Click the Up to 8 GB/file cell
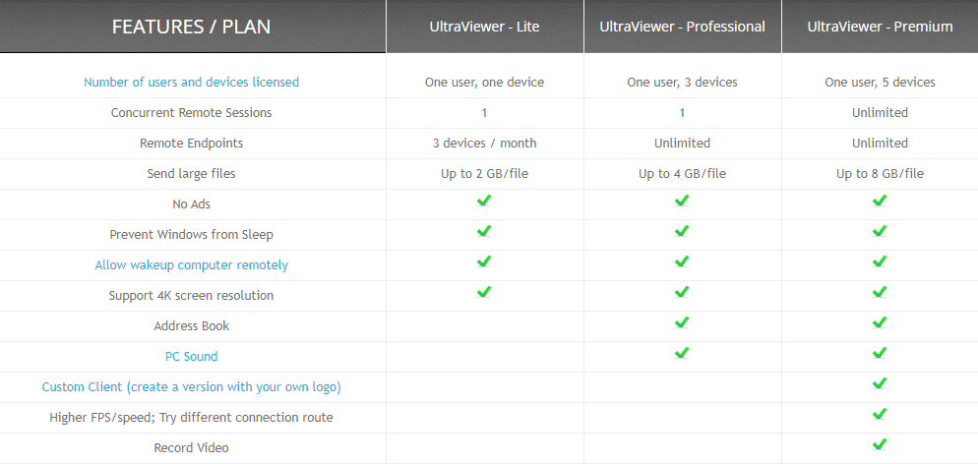The height and width of the screenshot is (464, 978). tap(880, 174)
